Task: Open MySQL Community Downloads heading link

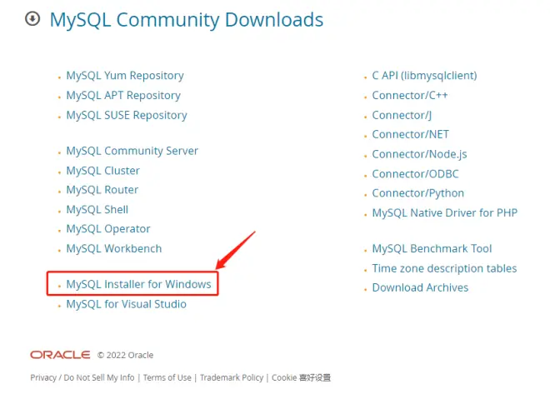Action: [x=187, y=20]
